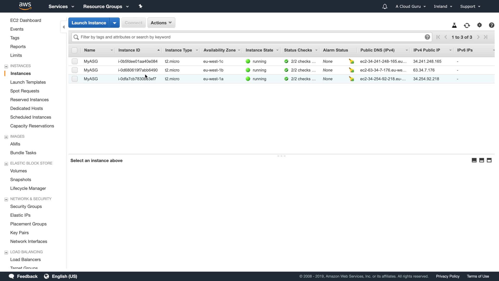Maximize the details pane using rightmost layout icon
This screenshot has width=499, height=281.
(x=489, y=160)
